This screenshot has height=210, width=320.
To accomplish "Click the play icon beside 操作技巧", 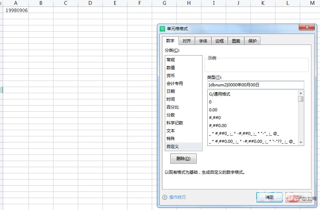I will click(165, 197).
